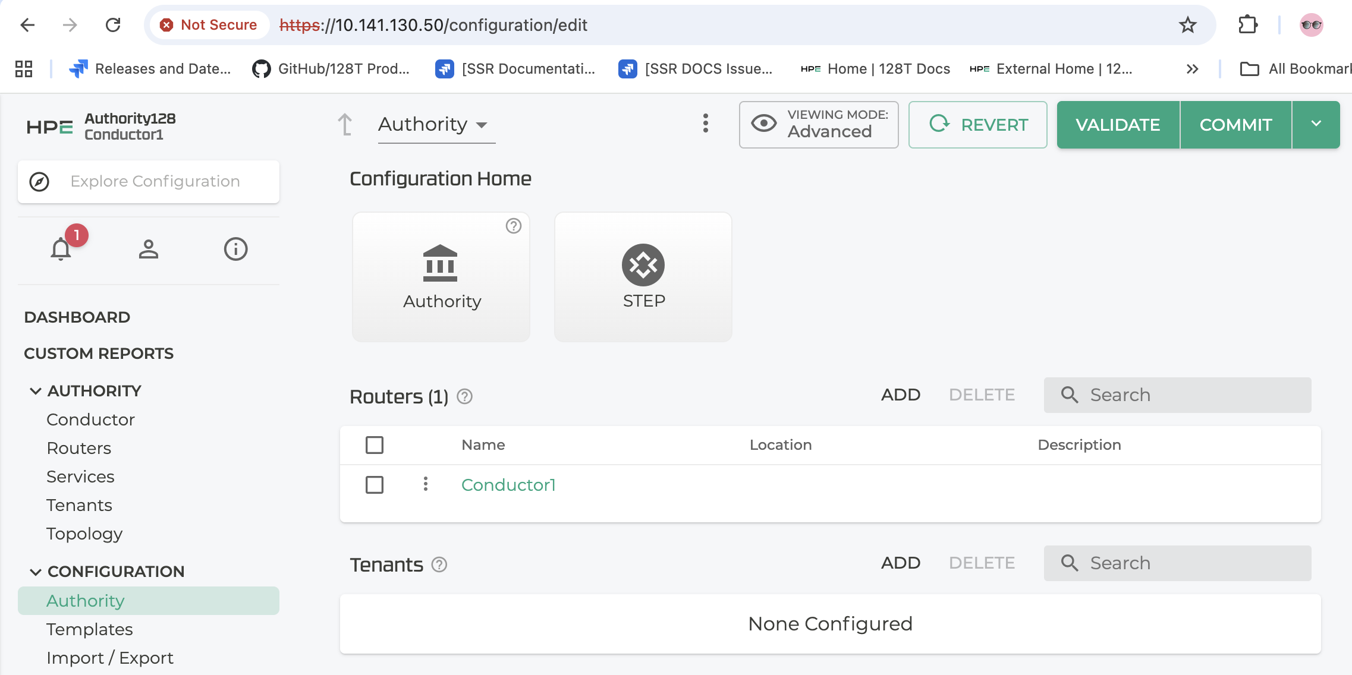Click the help icon next to Routers
The image size is (1352, 675).
click(x=464, y=396)
